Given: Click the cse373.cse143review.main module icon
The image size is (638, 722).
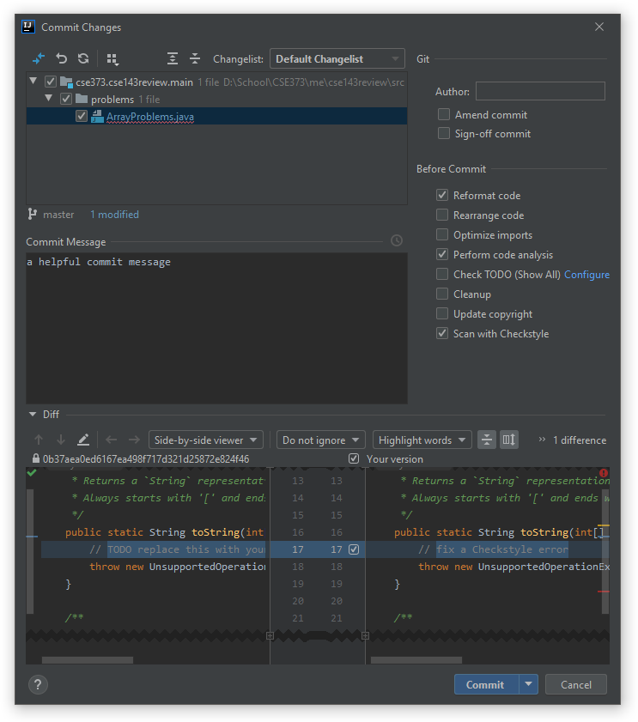Looking at the screenshot, I should click(x=66, y=82).
